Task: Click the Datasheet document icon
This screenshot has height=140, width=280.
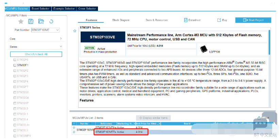Action: click(186, 20)
